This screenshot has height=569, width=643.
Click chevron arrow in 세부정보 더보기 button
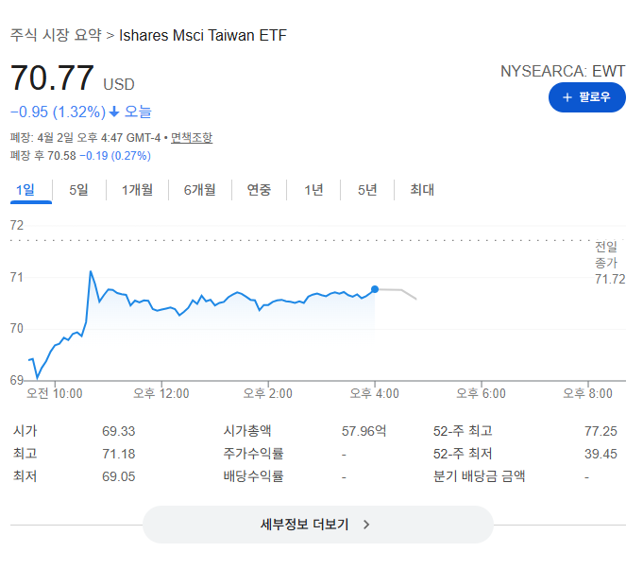366,525
